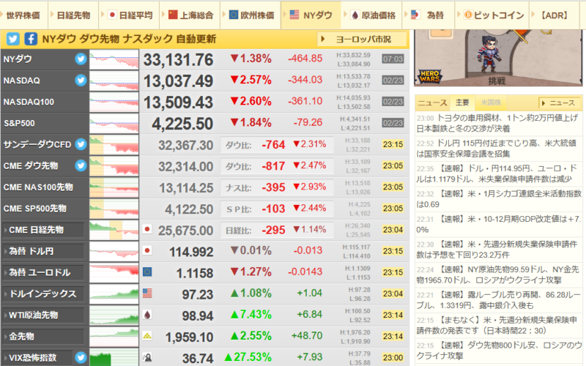Click Twitter icon on CME ダウ先物 row
The width and height of the screenshot is (586, 366).
(x=81, y=165)
